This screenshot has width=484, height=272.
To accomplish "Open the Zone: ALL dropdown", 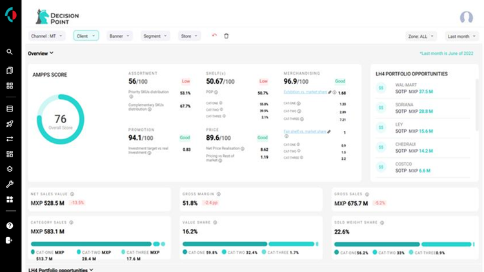I will 421,36.
